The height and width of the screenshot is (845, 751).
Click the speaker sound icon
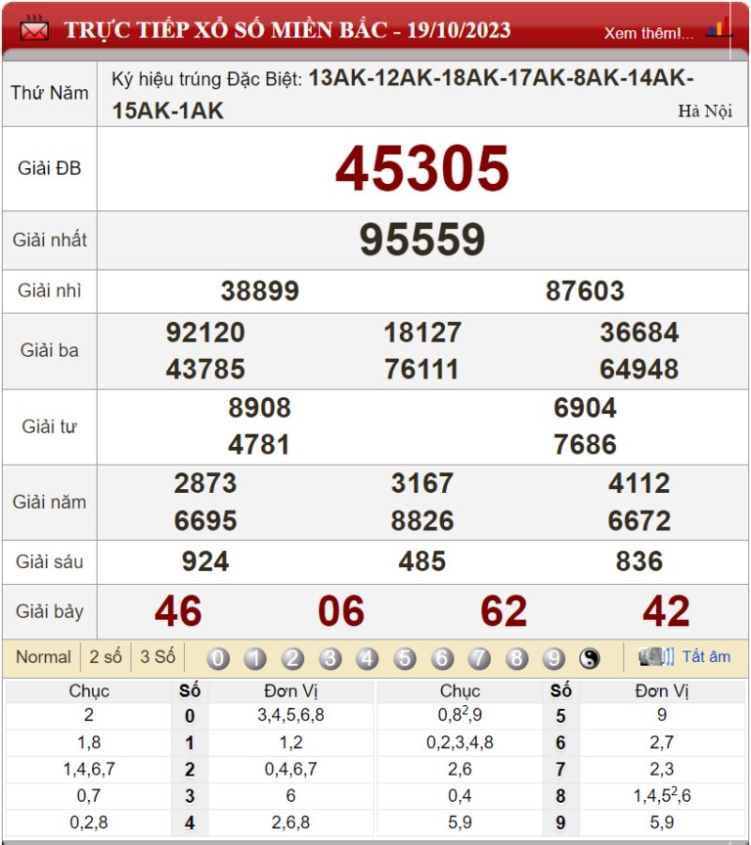pos(655,656)
